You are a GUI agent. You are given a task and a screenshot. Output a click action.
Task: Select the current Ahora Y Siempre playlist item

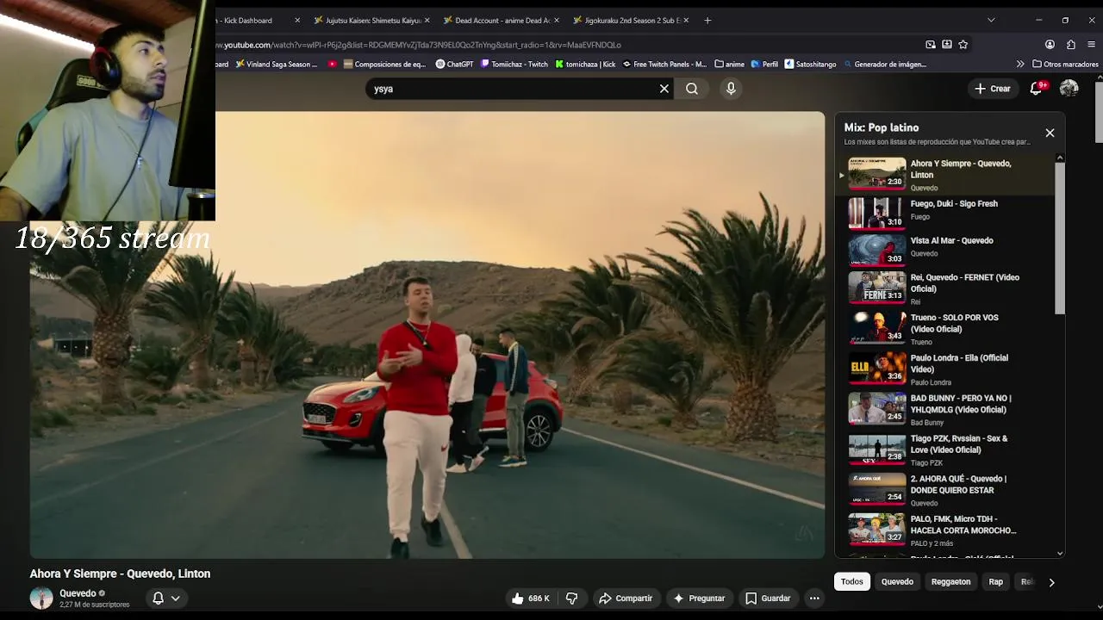click(x=944, y=175)
